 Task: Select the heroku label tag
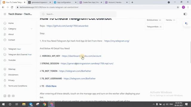click(x=170, y=20)
